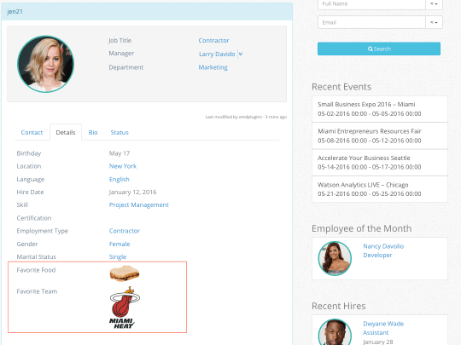
Task: Click Nancy Davolio's round avatar
Action: [x=335, y=258]
